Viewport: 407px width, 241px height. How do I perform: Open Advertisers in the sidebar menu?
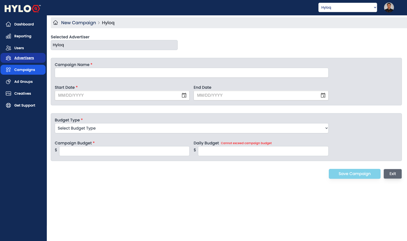[23, 58]
